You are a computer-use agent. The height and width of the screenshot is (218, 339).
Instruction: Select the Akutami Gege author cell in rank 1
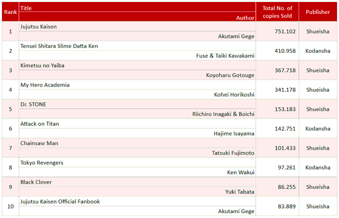(137, 36)
